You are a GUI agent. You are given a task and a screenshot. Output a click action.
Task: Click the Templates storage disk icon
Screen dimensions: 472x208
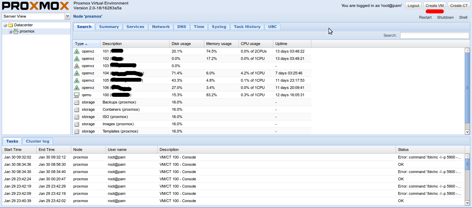(x=77, y=132)
